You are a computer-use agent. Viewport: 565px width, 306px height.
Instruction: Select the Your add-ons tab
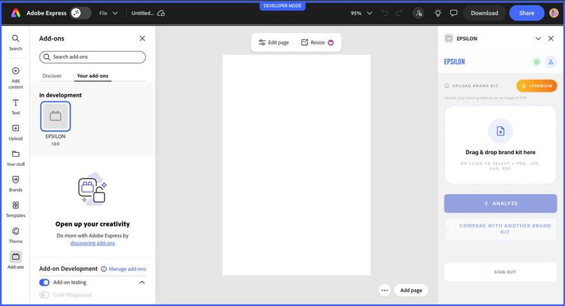[x=93, y=76]
